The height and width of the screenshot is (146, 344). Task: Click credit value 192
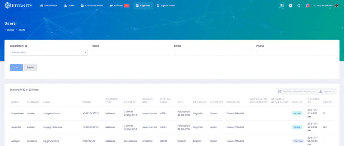pyautogui.click(x=325, y=127)
